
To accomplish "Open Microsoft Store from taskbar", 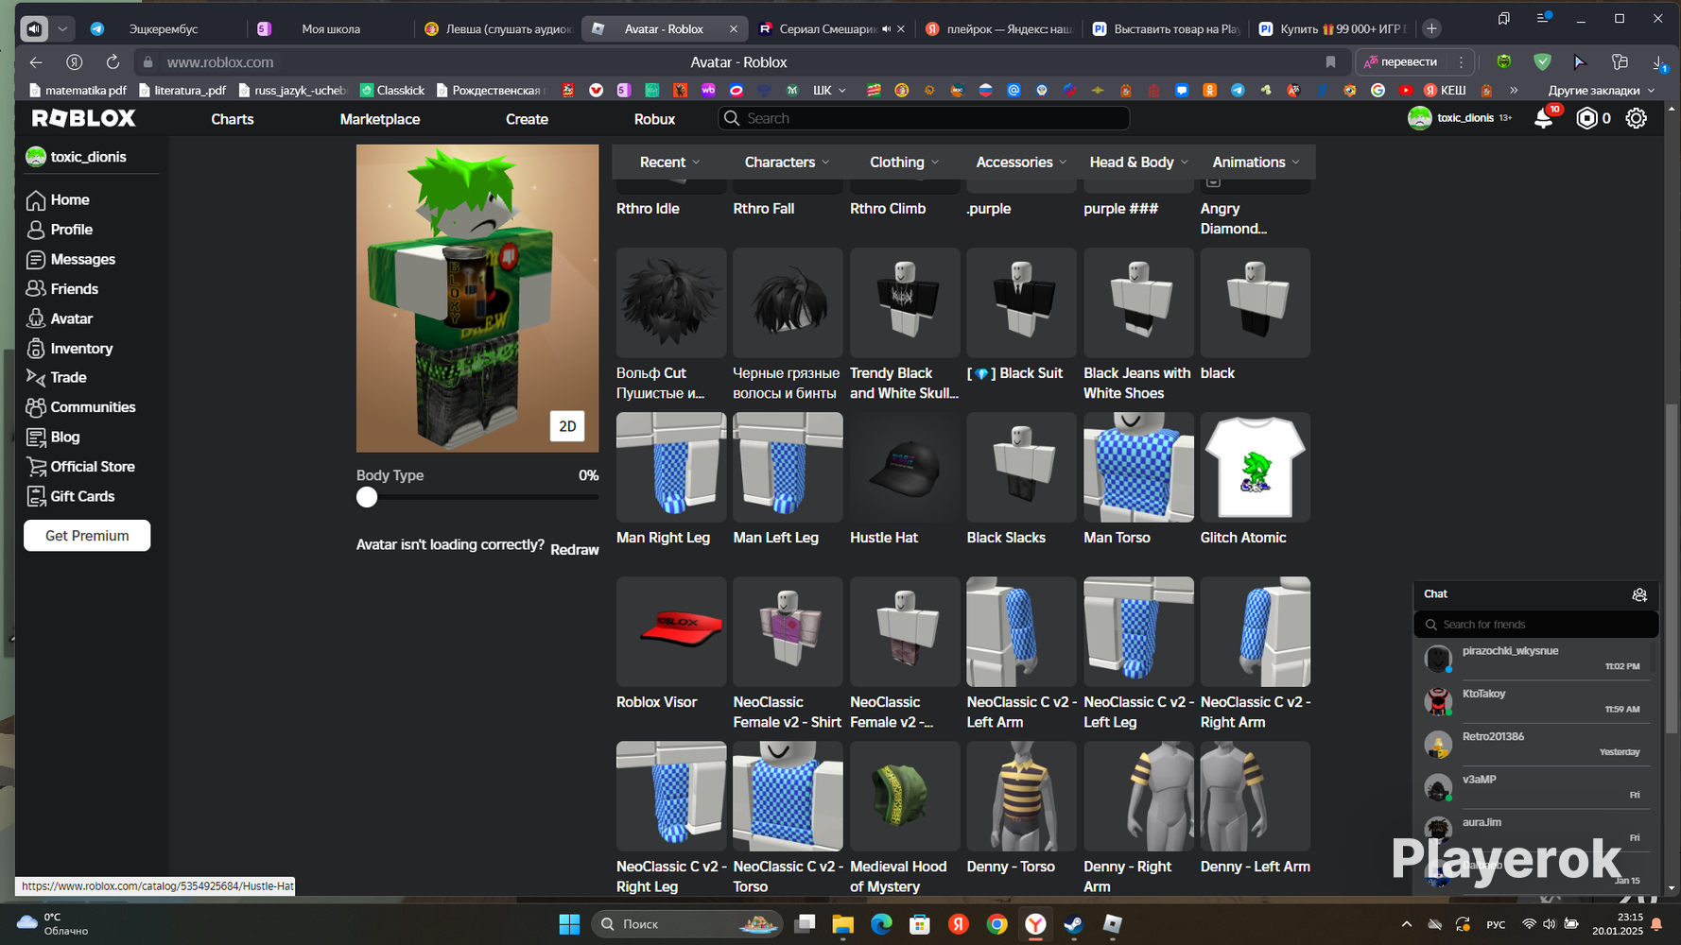I will (920, 924).
